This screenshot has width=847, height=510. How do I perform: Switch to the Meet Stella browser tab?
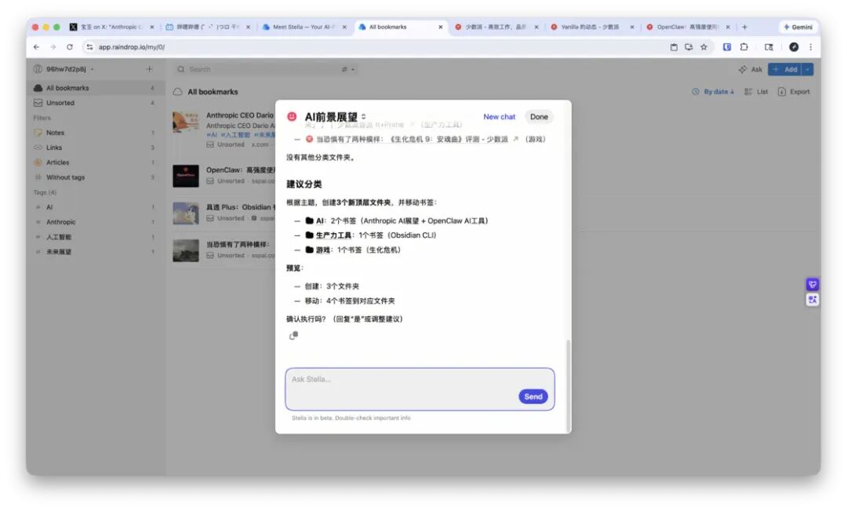pyautogui.click(x=304, y=27)
